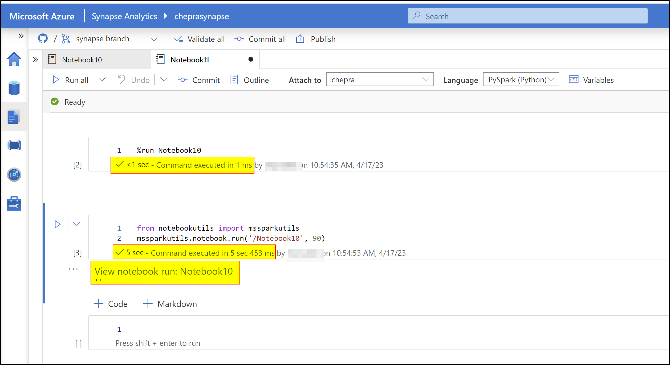Screen dimensions: 670x365
Task: Click 'Command executed in 1 ms' status text
Action: tap(204, 165)
